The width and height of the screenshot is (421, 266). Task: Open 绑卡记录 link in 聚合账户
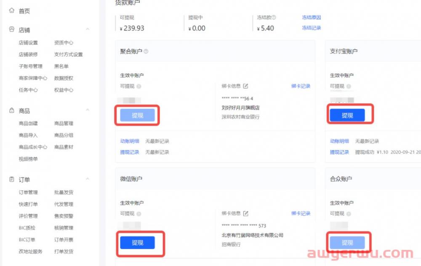tap(301, 86)
